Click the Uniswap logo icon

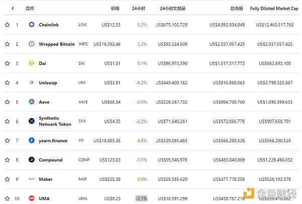click(x=31, y=82)
